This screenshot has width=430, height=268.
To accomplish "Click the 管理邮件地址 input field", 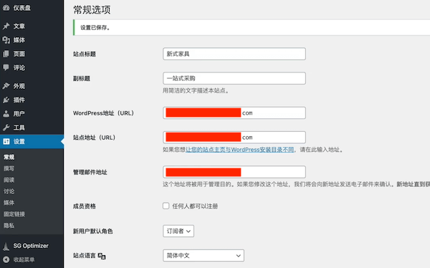I will click(x=234, y=172).
